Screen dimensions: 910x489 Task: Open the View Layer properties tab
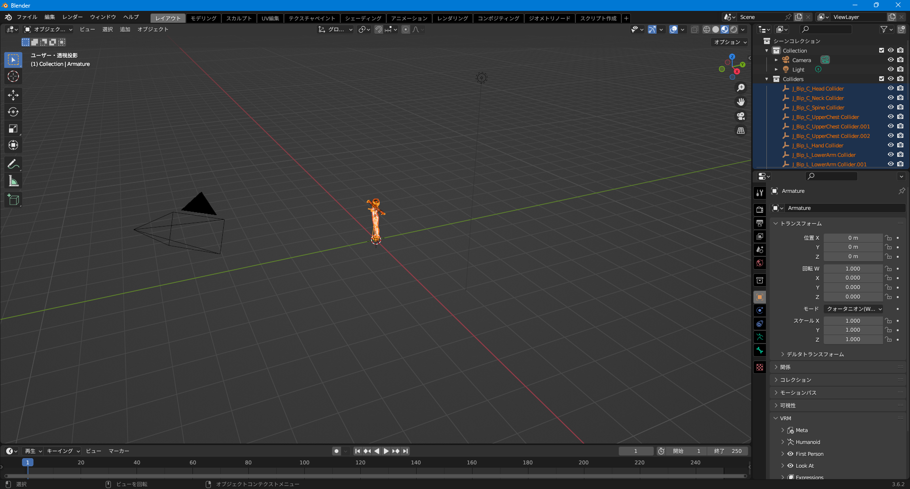coord(760,236)
